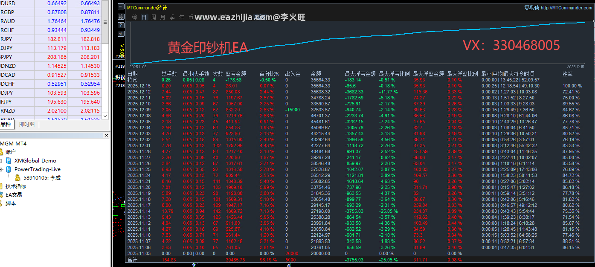Open the http://MTCommander.com link
The height and width of the screenshot is (267, 595).
coord(566,8)
